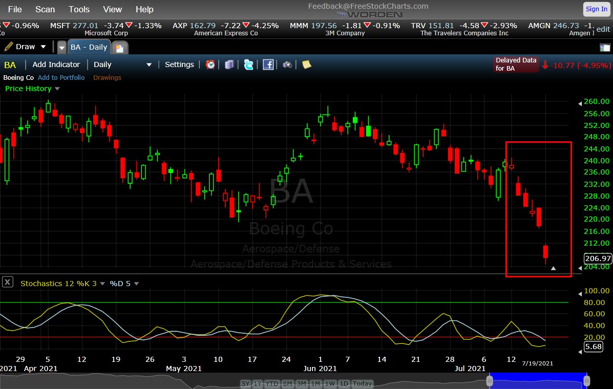This screenshot has width=613, height=389.
Task: Click the white triangle marker under the last candle
Action: click(553, 268)
